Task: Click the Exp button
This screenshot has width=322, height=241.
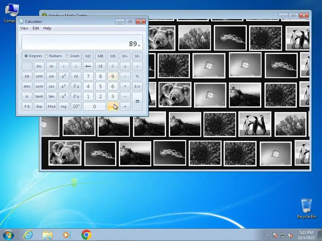Action: point(39,106)
